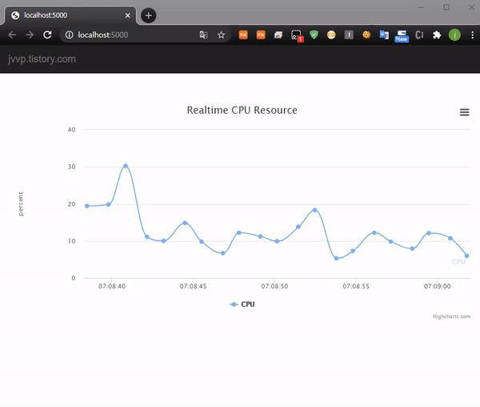Open the extension with red badge 1

coord(297,35)
